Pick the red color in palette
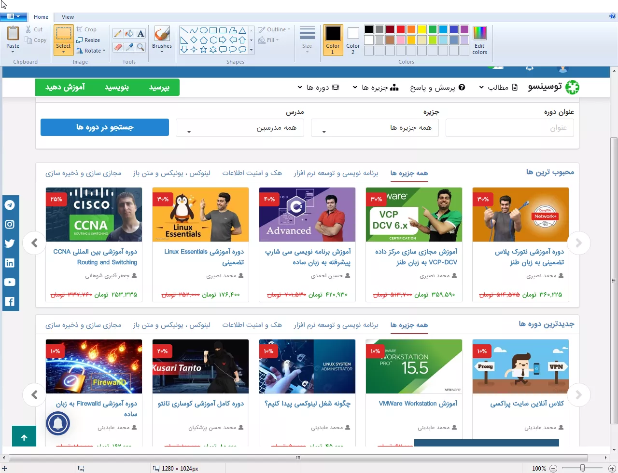Viewport: 618px width, 473px height. click(x=401, y=29)
